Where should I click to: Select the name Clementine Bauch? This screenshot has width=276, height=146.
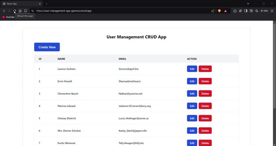68,94
